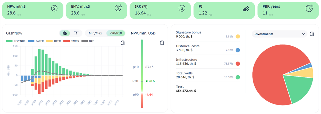Switch to range error-bar view toggle

point(76,33)
